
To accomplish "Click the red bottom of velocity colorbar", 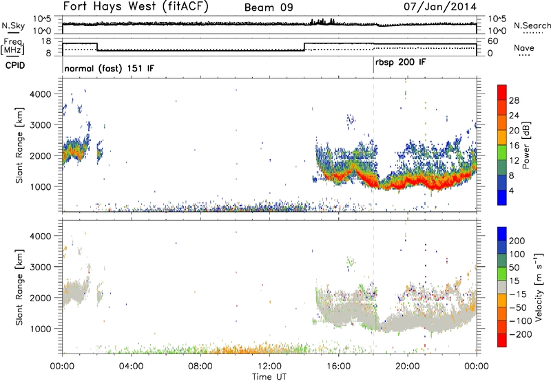I will (502, 340).
